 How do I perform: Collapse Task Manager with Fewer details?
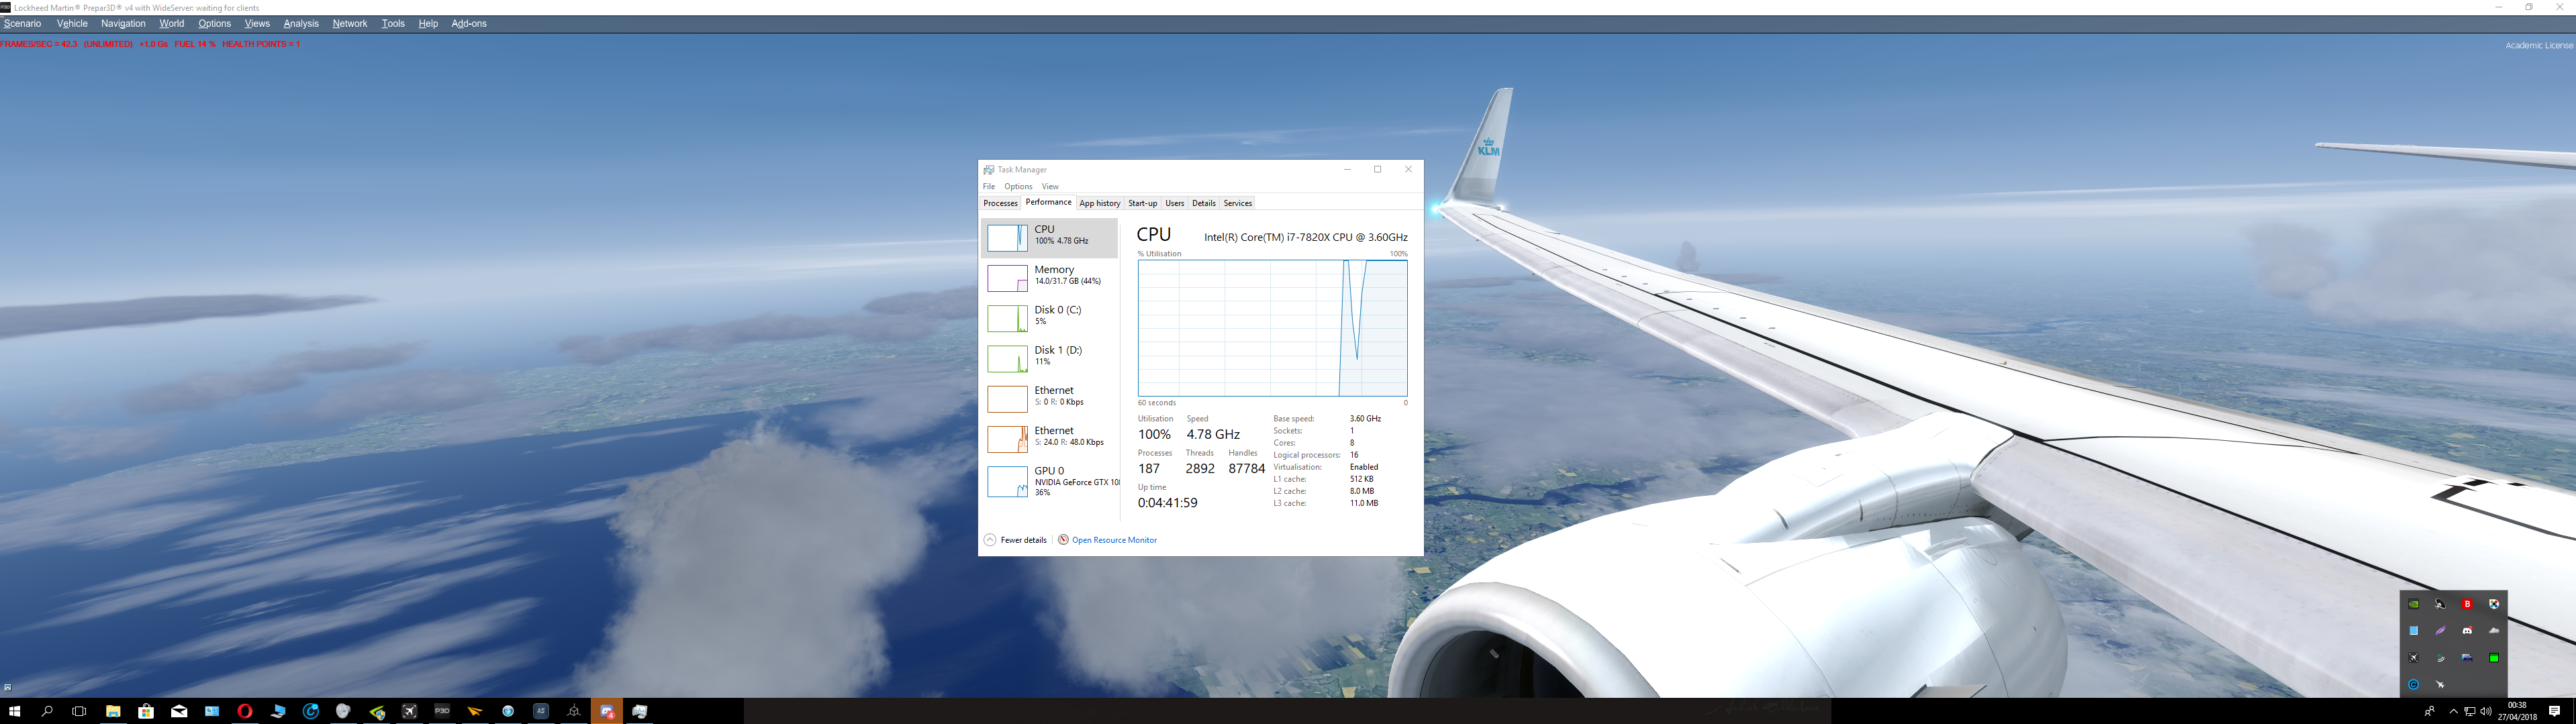[1016, 540]
